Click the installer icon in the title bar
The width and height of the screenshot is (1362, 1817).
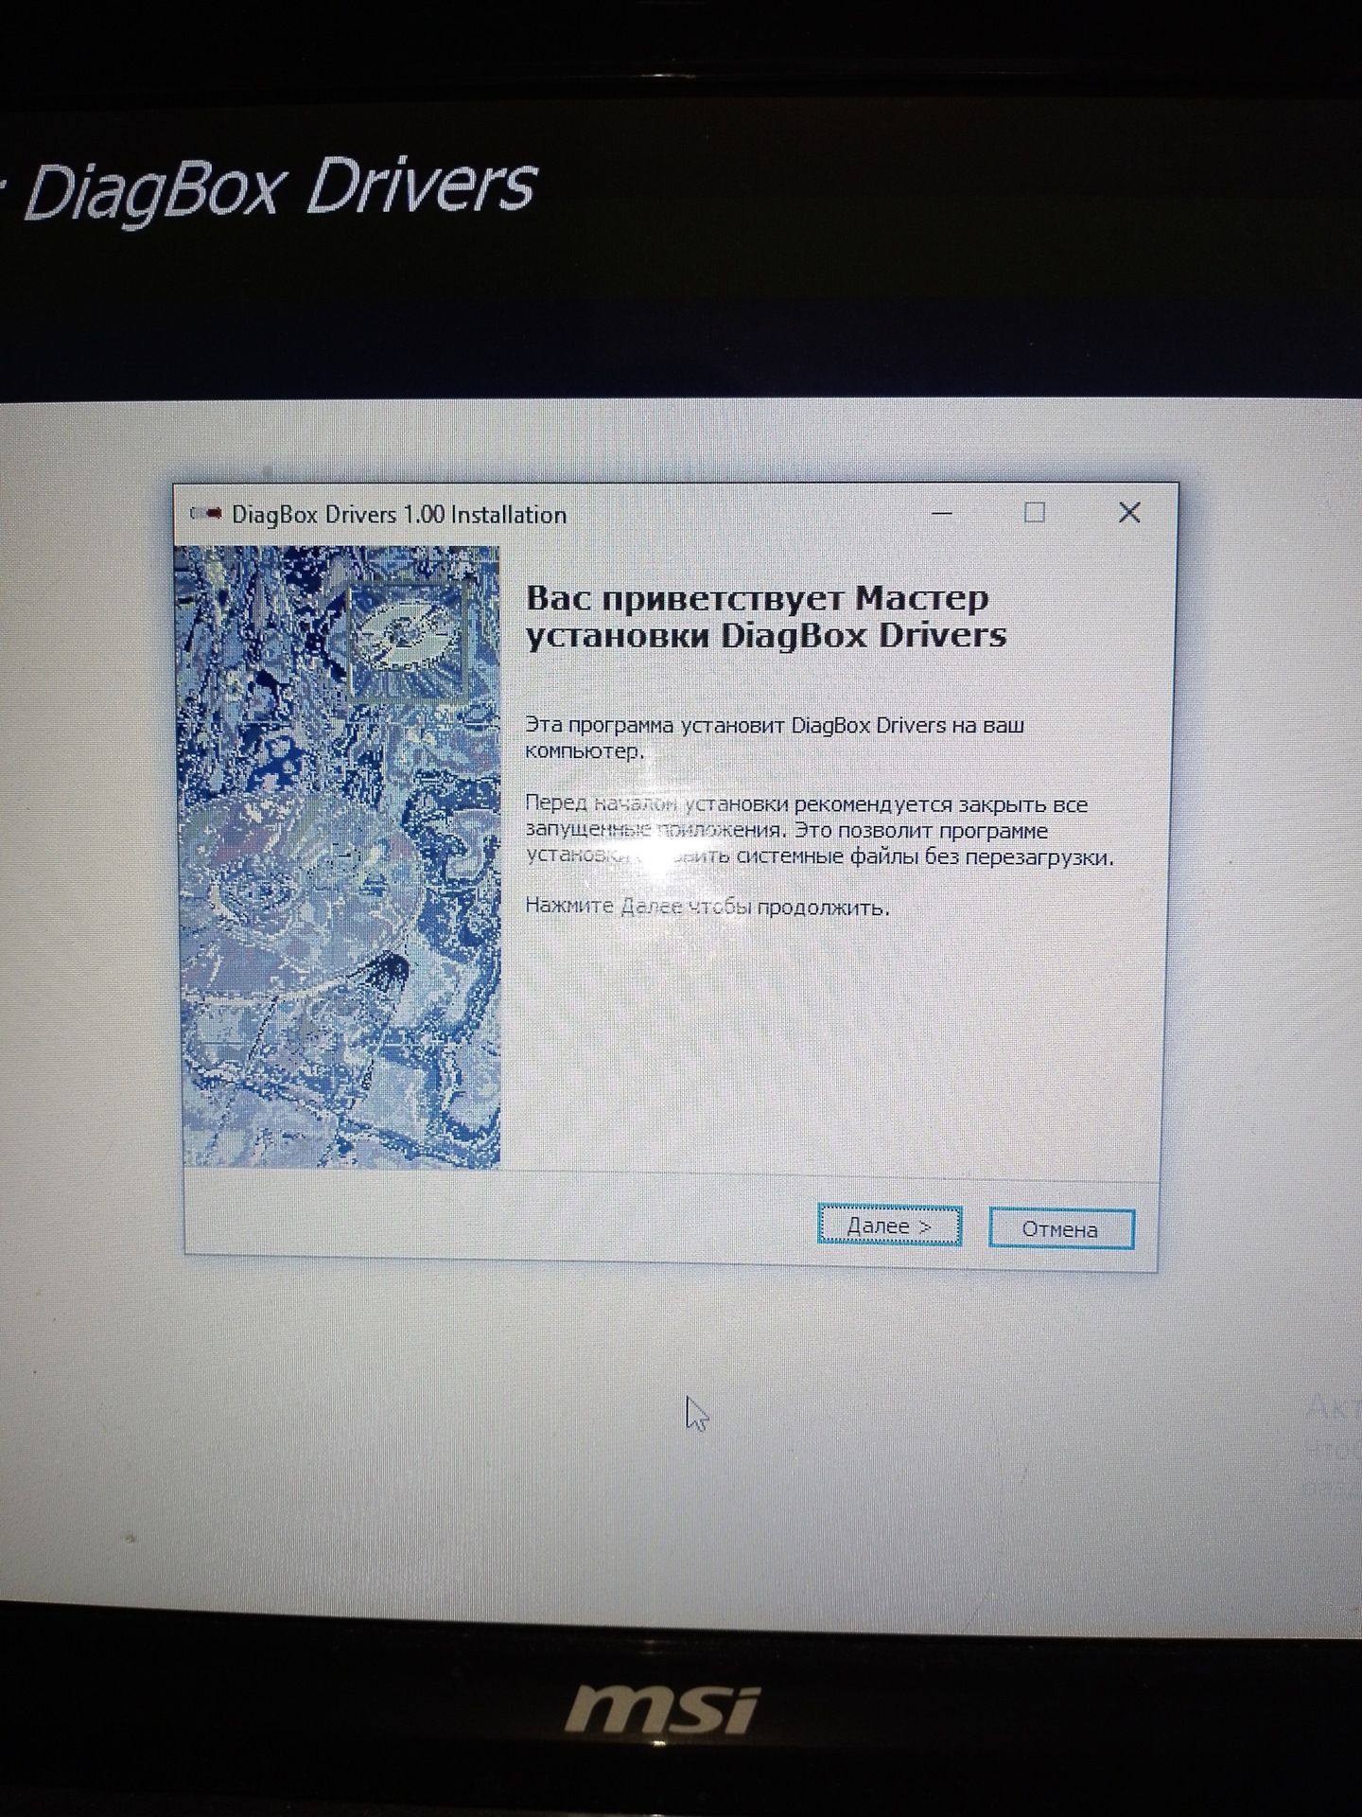click(206, 514)
